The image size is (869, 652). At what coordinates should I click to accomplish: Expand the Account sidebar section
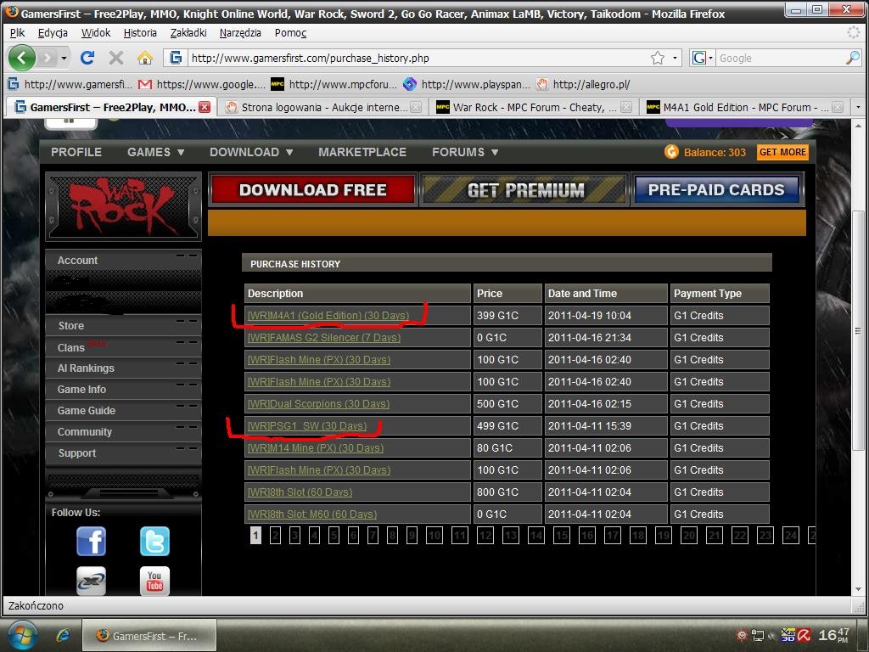pos(123,260)
